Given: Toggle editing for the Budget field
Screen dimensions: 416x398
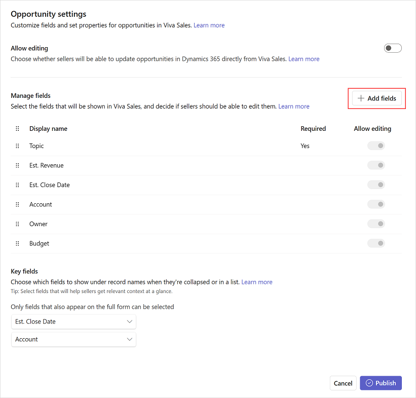Looking at the screenshot, I should click(376, 243).
